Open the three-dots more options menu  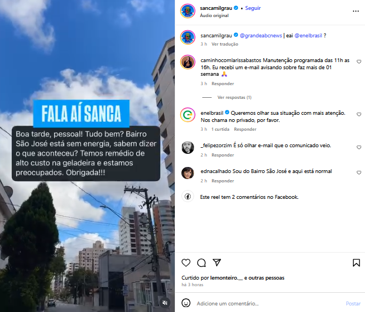(x=356, y=11)
